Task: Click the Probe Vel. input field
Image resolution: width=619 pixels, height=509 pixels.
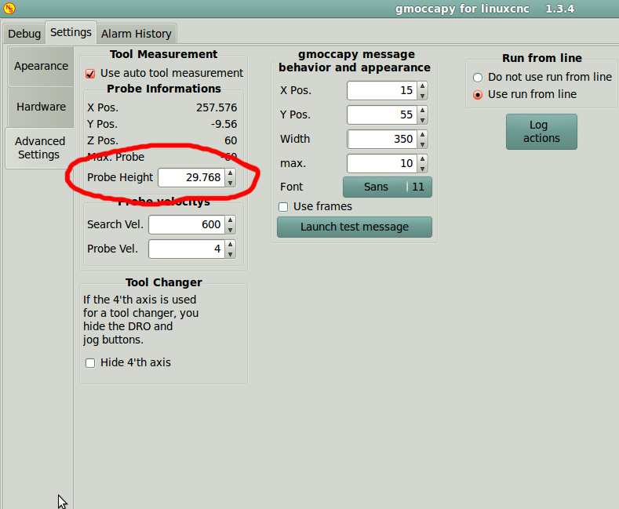Action: [187, 249]
